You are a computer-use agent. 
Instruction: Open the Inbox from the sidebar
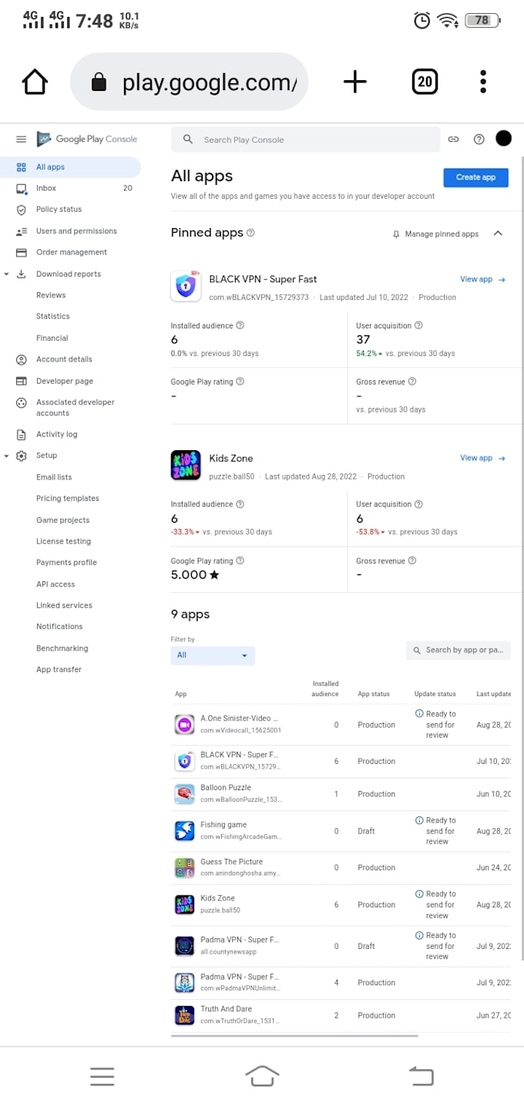tap(46, 188)
